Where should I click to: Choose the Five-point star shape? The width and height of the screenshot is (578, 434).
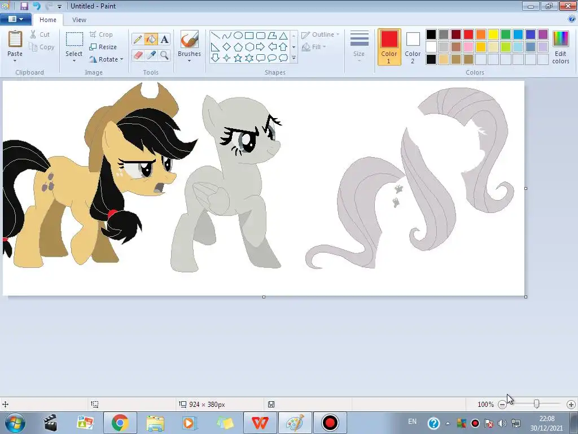click(238, 58)
